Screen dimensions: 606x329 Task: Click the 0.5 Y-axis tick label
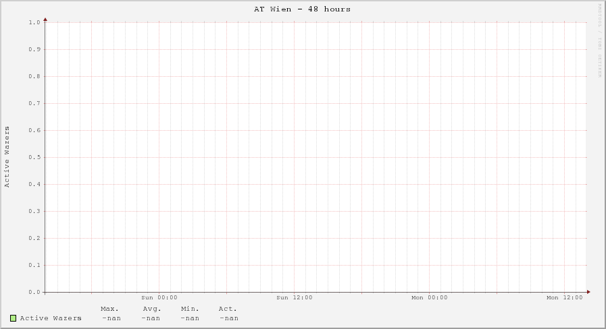coord(35,157)
